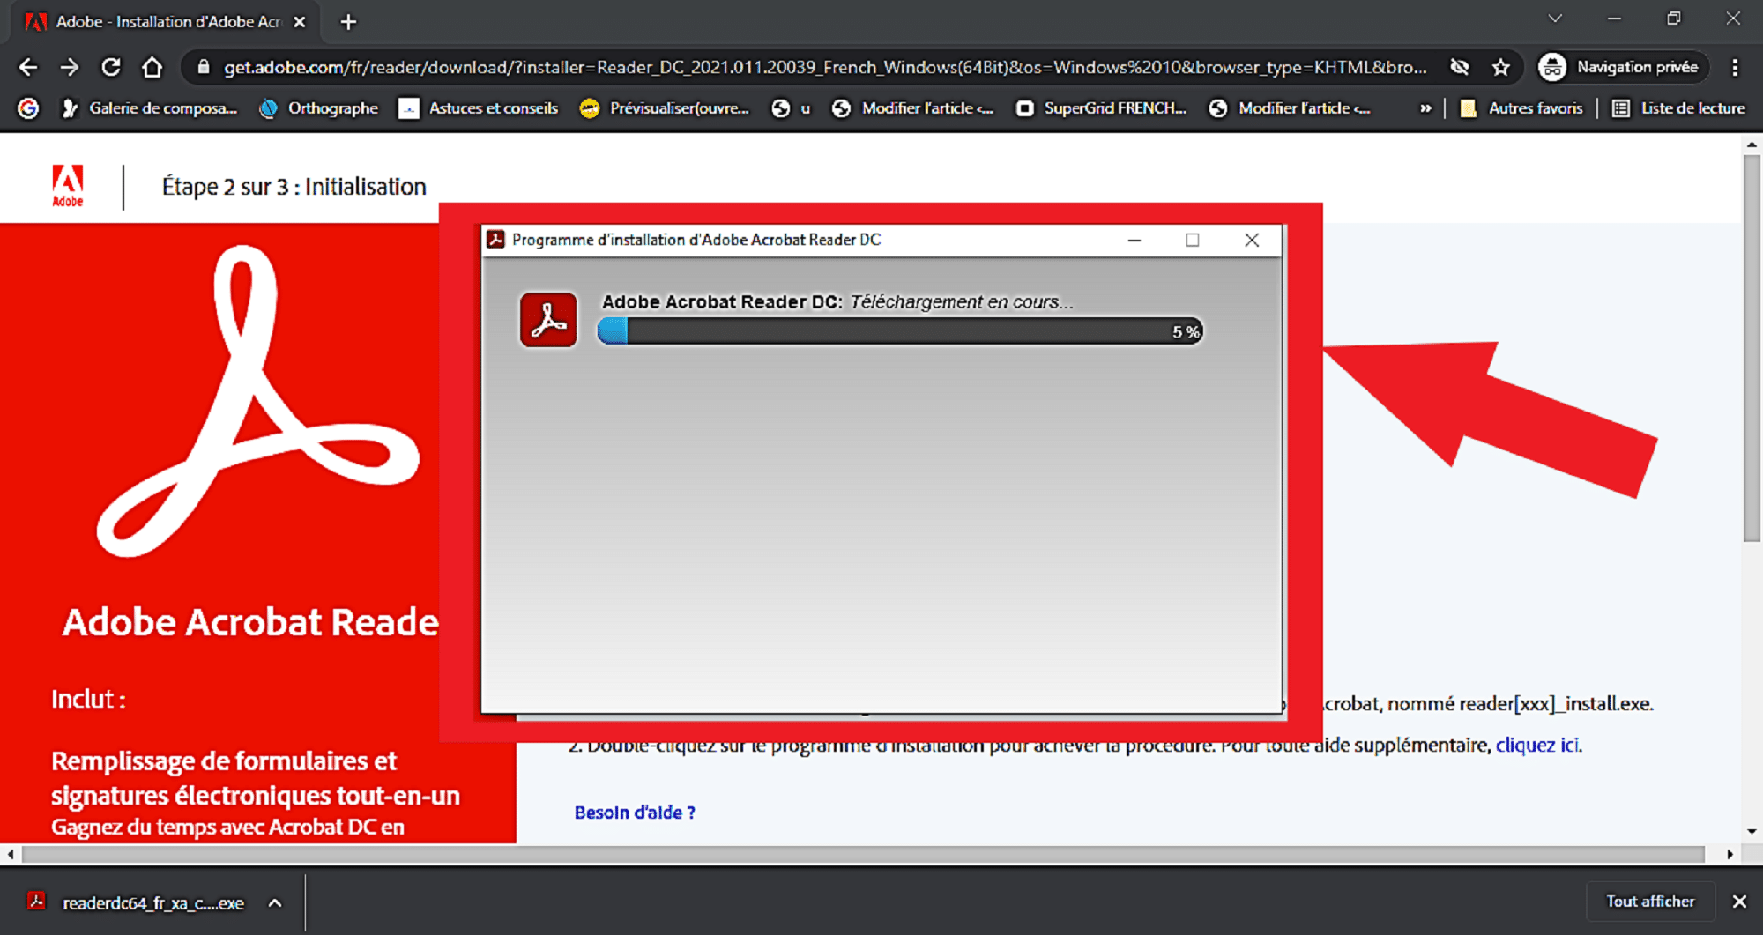Image resolution: width=1763 pixels, height=935 pixels.
Task: Minimize the Acrobat Reader installer window
Action: click(x=1134, y=240)
